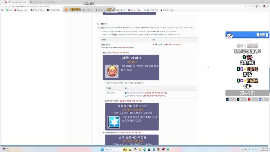Click the Read aloud icon

pos(246,6)
